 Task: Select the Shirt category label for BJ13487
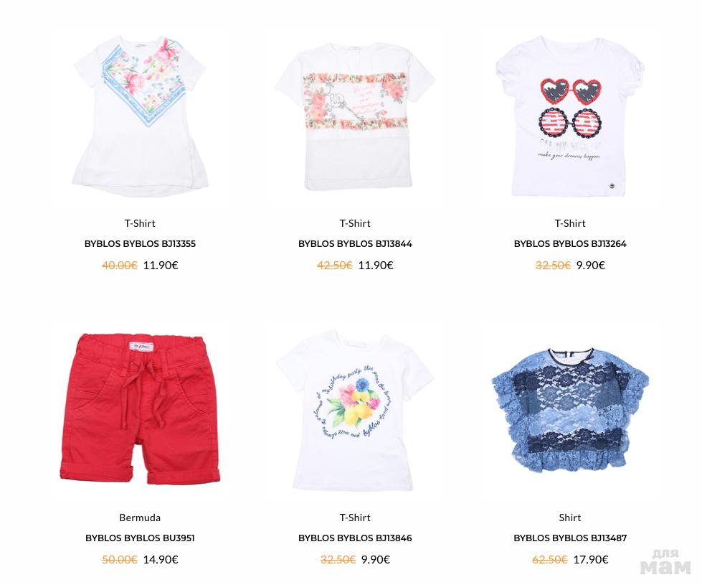[x=570, y=518]
